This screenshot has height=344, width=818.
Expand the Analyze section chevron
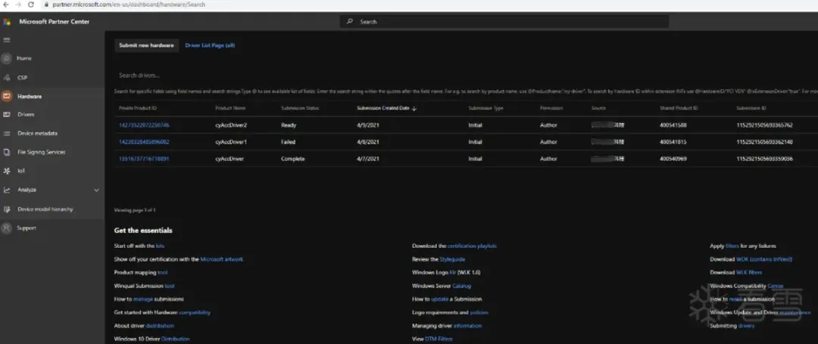point(96,190)
